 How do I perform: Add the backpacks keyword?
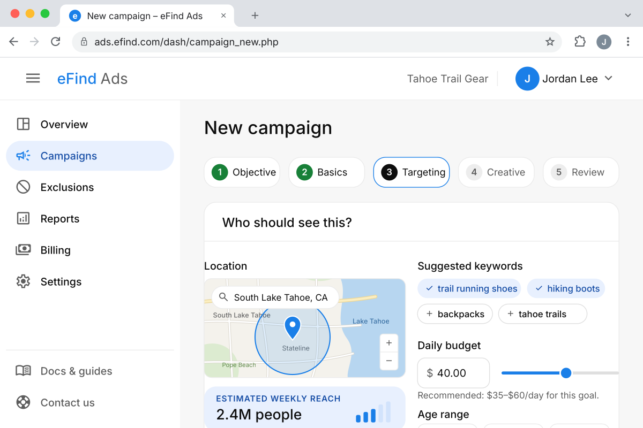coord(455,314)
